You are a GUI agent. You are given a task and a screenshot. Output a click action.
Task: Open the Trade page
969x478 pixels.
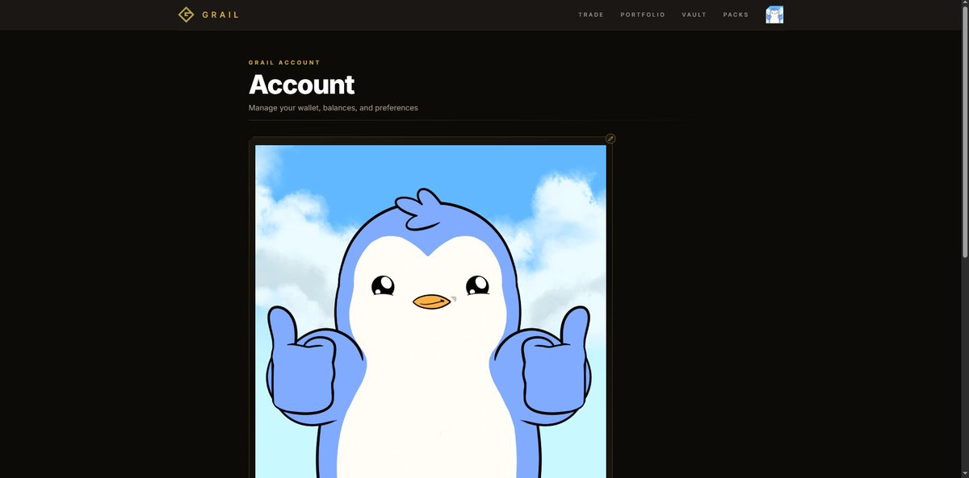591,15
